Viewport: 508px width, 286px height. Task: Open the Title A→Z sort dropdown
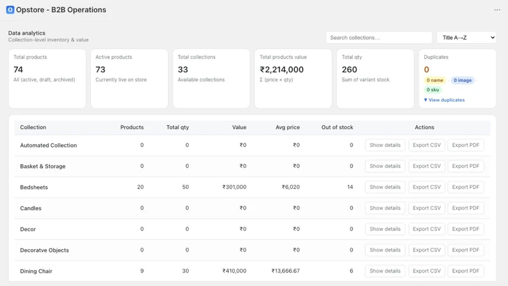coord(467,37)
